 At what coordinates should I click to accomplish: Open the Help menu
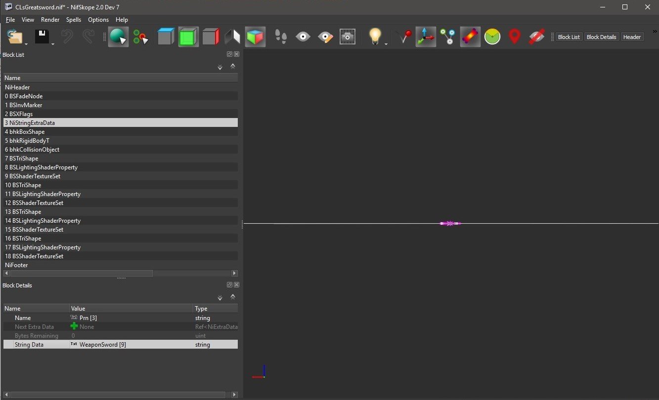pos(122,20)
